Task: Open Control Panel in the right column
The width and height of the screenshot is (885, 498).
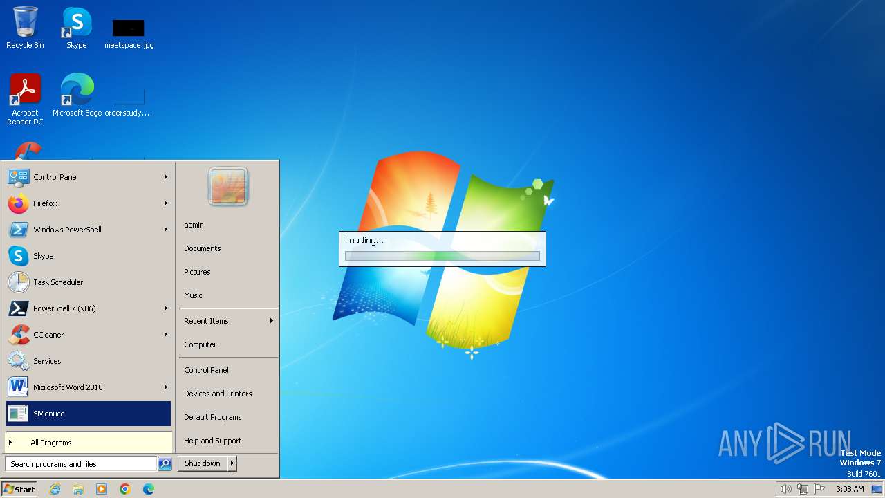Action: pos(228,370)
